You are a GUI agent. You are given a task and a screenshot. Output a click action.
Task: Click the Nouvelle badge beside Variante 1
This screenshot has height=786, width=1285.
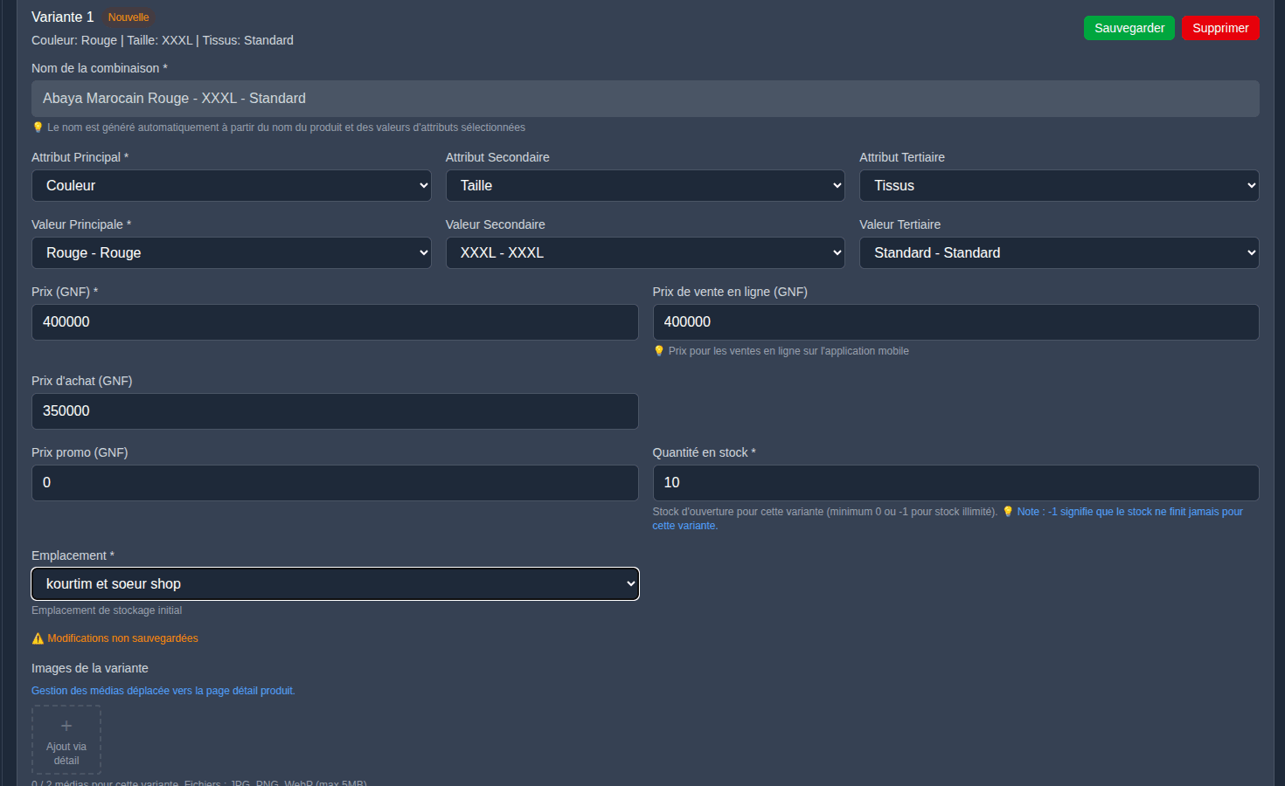click(x=128, y=17)
